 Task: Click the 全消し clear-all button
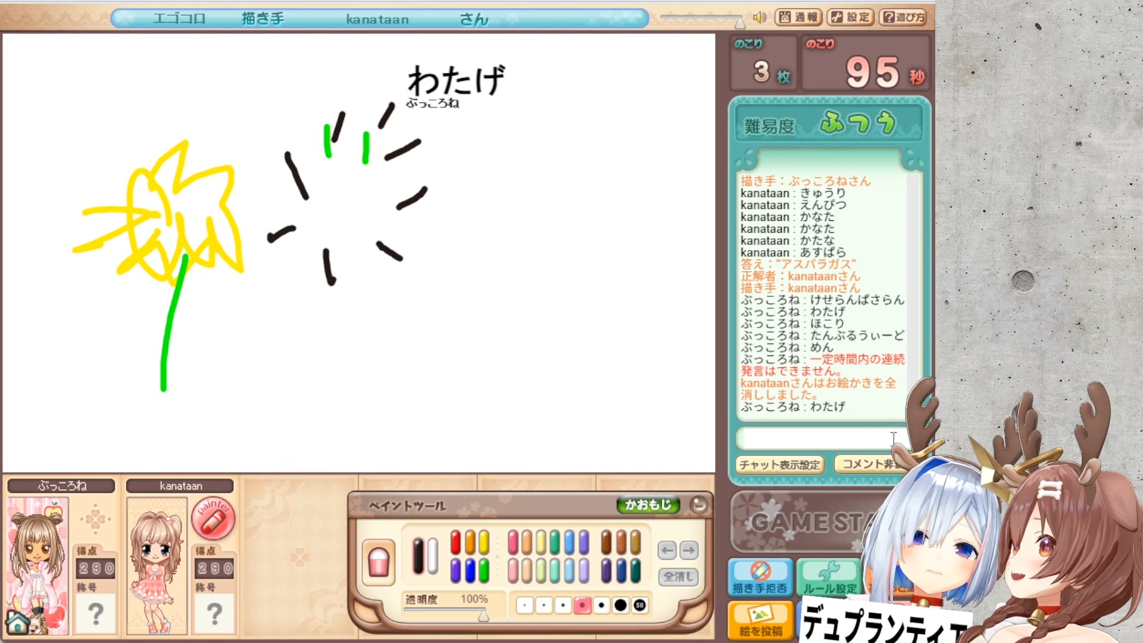[678, 576]
